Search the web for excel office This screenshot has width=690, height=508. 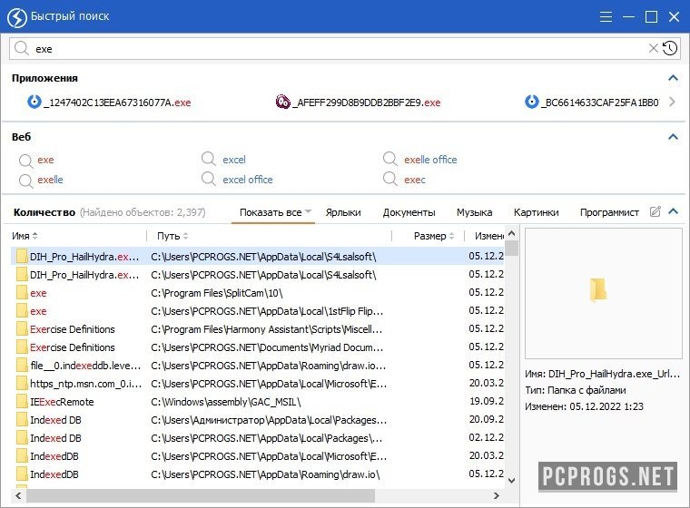[247, 180]
